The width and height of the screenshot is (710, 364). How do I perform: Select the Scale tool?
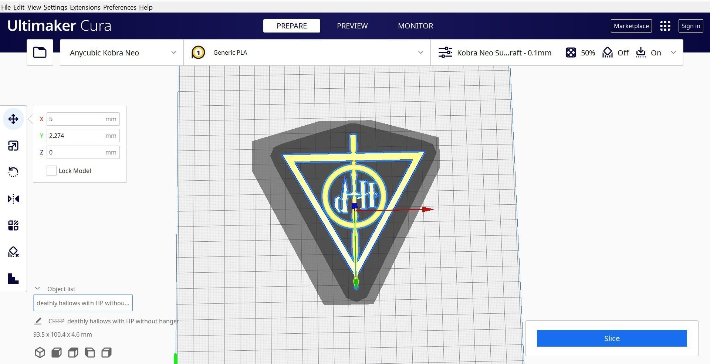pos(13,146)
